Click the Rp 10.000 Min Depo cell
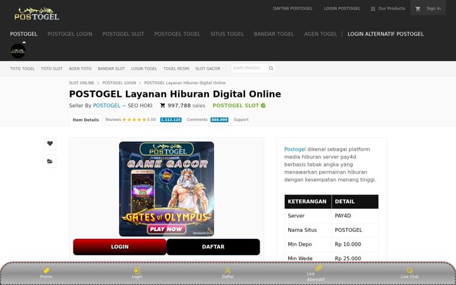This screenshot has width=456, height=285. [x=355, y=244]
